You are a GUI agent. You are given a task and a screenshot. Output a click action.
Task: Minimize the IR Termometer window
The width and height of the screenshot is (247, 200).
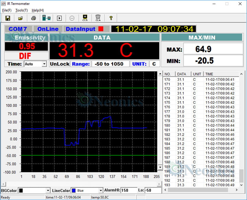click(x=214, y=4)
